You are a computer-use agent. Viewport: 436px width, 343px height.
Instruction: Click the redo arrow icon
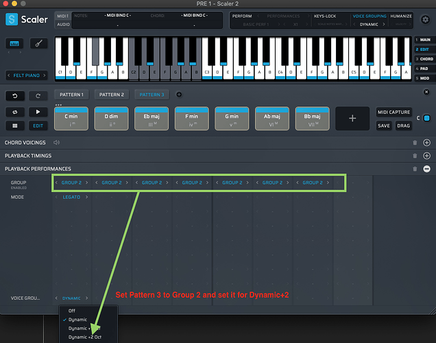click(38, 96)
